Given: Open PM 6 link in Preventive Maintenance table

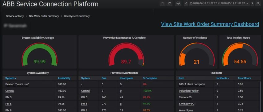Looking at the screenshot, I should tap(84, 104).
